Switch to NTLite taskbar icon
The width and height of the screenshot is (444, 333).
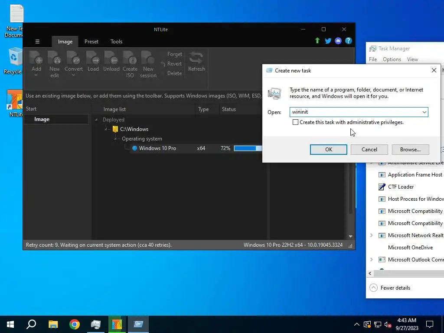(117, 324)
